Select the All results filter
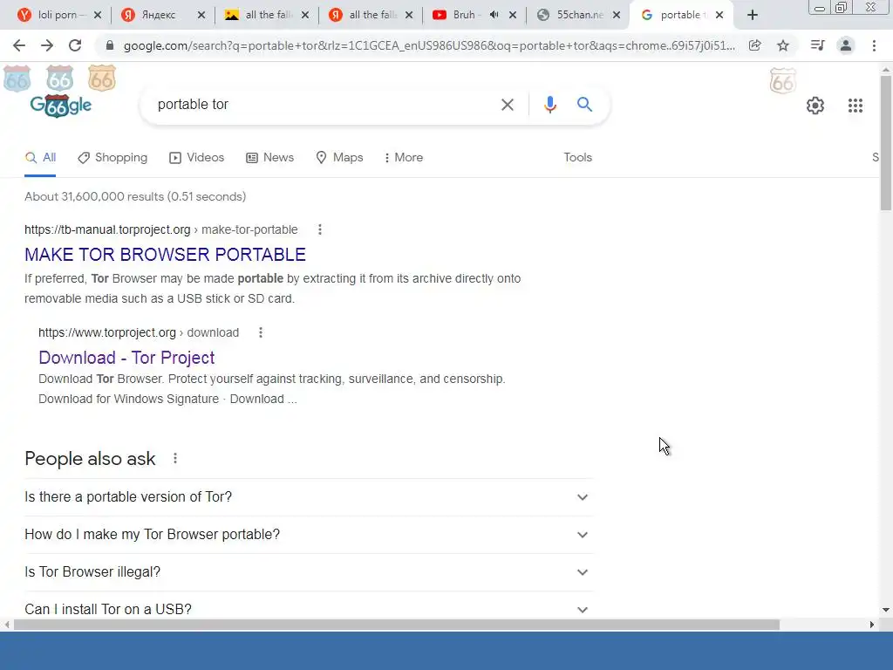 [40, 157]
